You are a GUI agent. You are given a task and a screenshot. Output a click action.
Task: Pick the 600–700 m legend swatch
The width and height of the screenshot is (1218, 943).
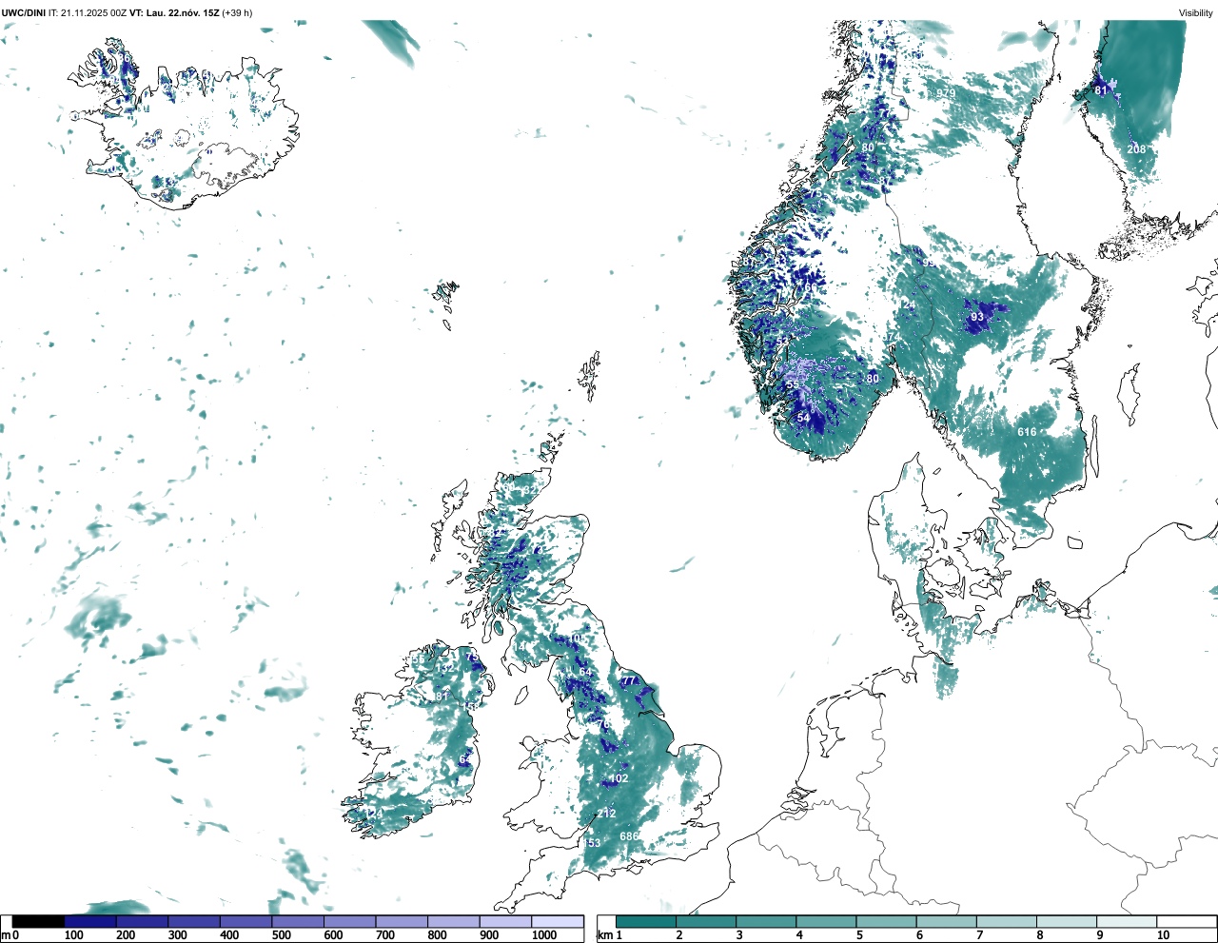[349, 921]
